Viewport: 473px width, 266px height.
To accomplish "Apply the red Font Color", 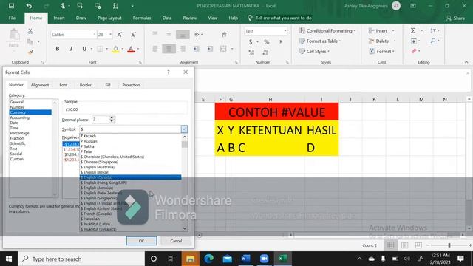I will 131,49.
